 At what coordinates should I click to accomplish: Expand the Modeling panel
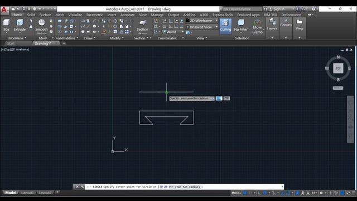[17, 38]
